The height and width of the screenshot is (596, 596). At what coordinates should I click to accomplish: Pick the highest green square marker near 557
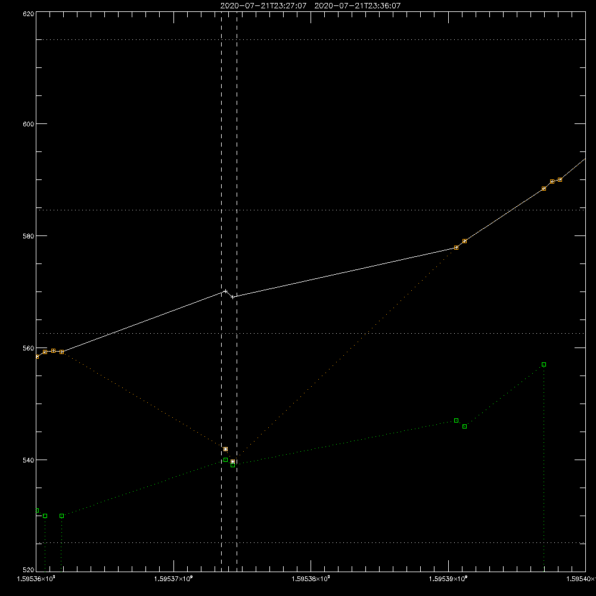(544, 365)
